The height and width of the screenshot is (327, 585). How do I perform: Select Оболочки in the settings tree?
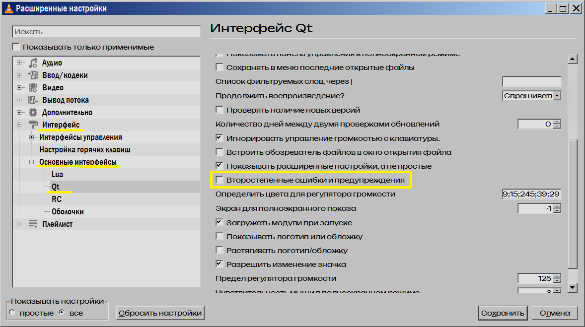click(x=68, y=212)
